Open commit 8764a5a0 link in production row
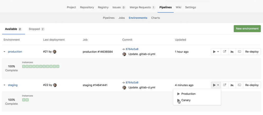 tap(132, 49)
